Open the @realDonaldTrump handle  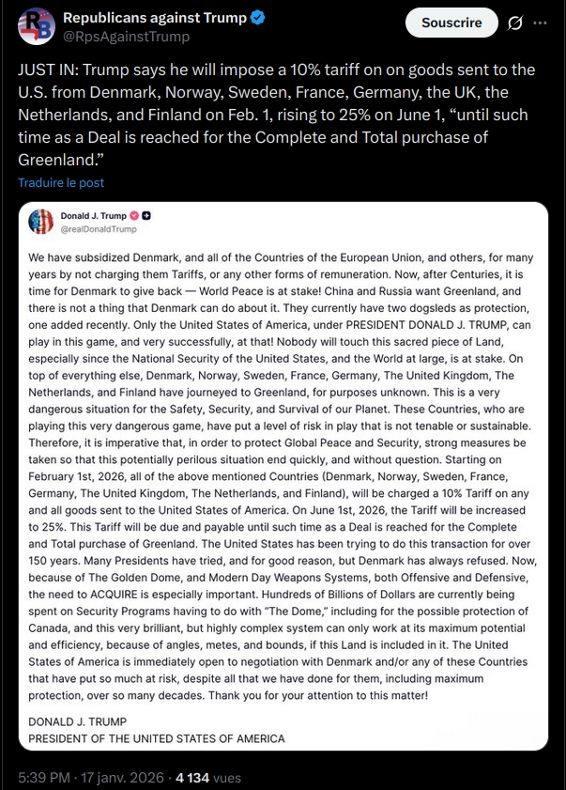pos(99,229)
